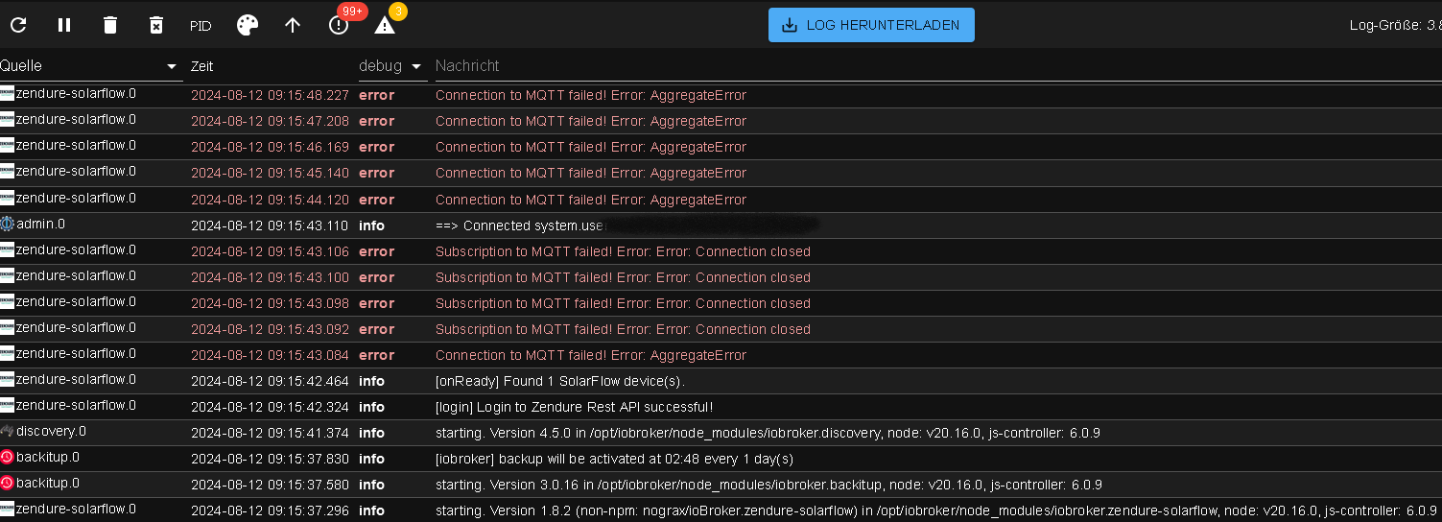Screen dimensions: 1442x522
Task: Click the Zeit column header
Action: pos(202,66)
